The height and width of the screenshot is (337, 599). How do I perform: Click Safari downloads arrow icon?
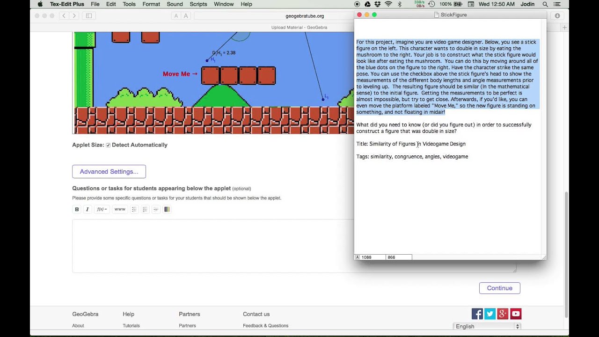point(557,15)
